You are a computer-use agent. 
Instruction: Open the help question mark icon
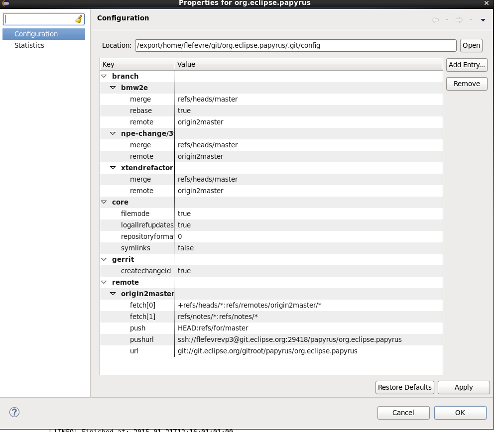[x=14, y=412]
